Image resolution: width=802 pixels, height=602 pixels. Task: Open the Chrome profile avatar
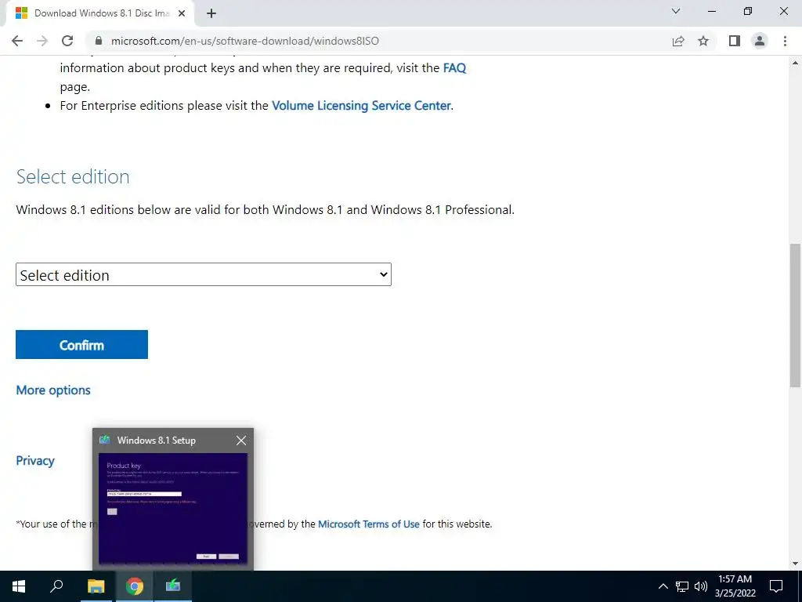760,41
